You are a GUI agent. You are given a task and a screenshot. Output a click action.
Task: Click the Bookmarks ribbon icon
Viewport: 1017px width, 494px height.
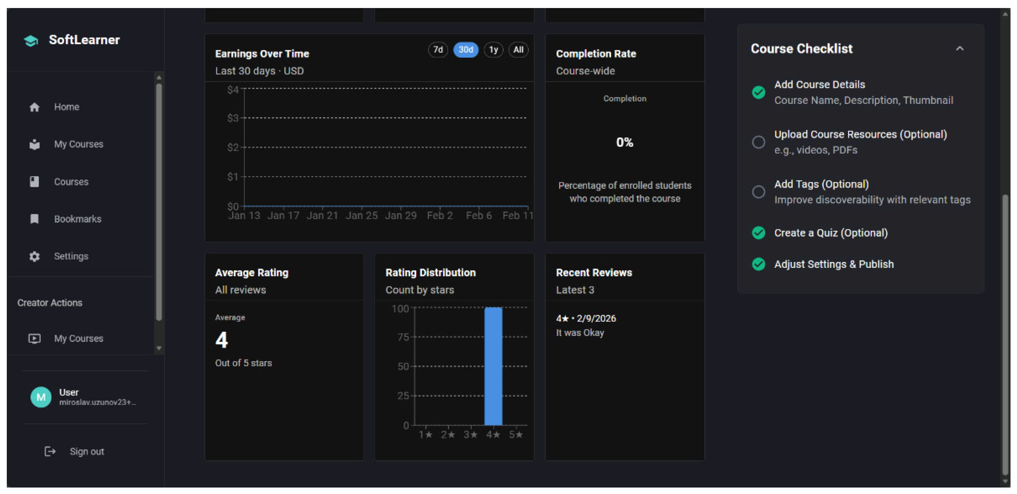(x=34, y=219)
